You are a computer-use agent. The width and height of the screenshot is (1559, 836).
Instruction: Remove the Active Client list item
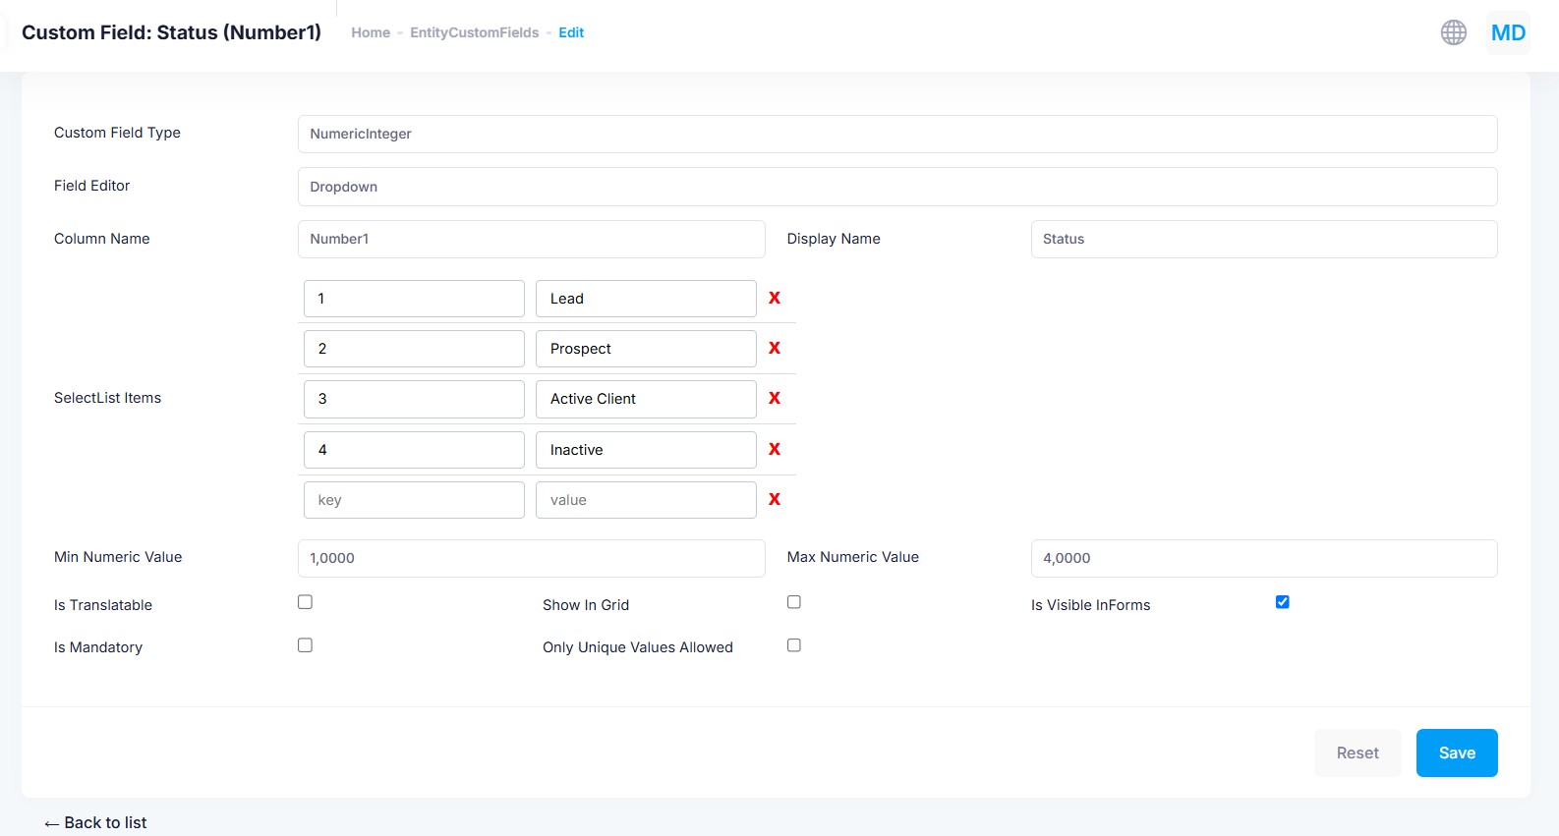click(x=775, y=398)
